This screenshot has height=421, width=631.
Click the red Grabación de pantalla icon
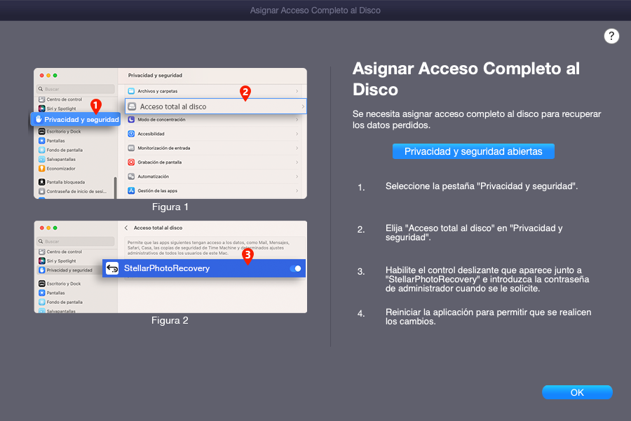pyautogui.click(x=131, y=162)
